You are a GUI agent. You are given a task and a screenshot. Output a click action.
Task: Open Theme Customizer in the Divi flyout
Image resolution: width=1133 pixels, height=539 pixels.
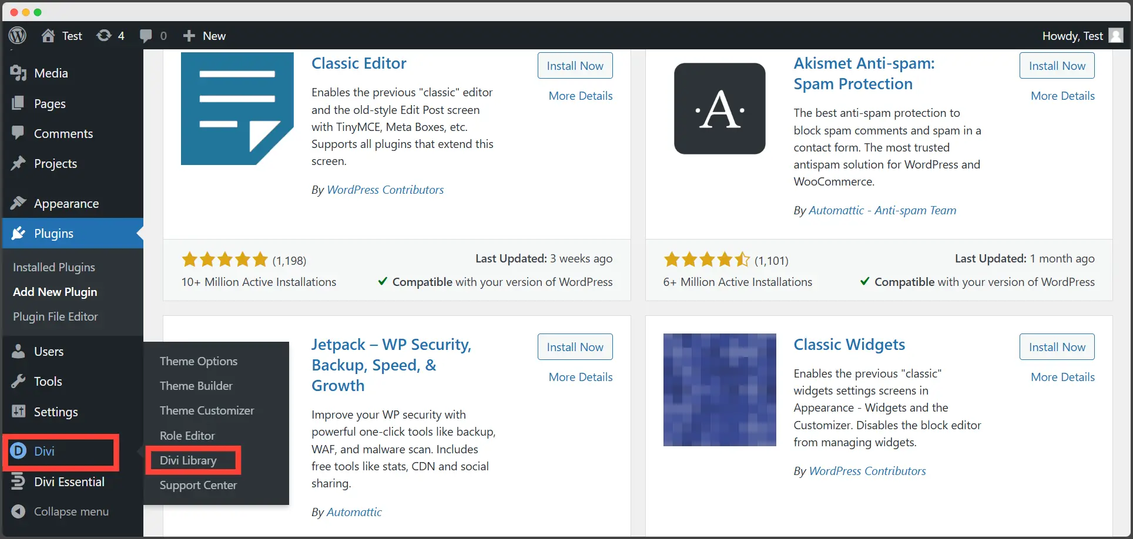[x=207, y=410]
